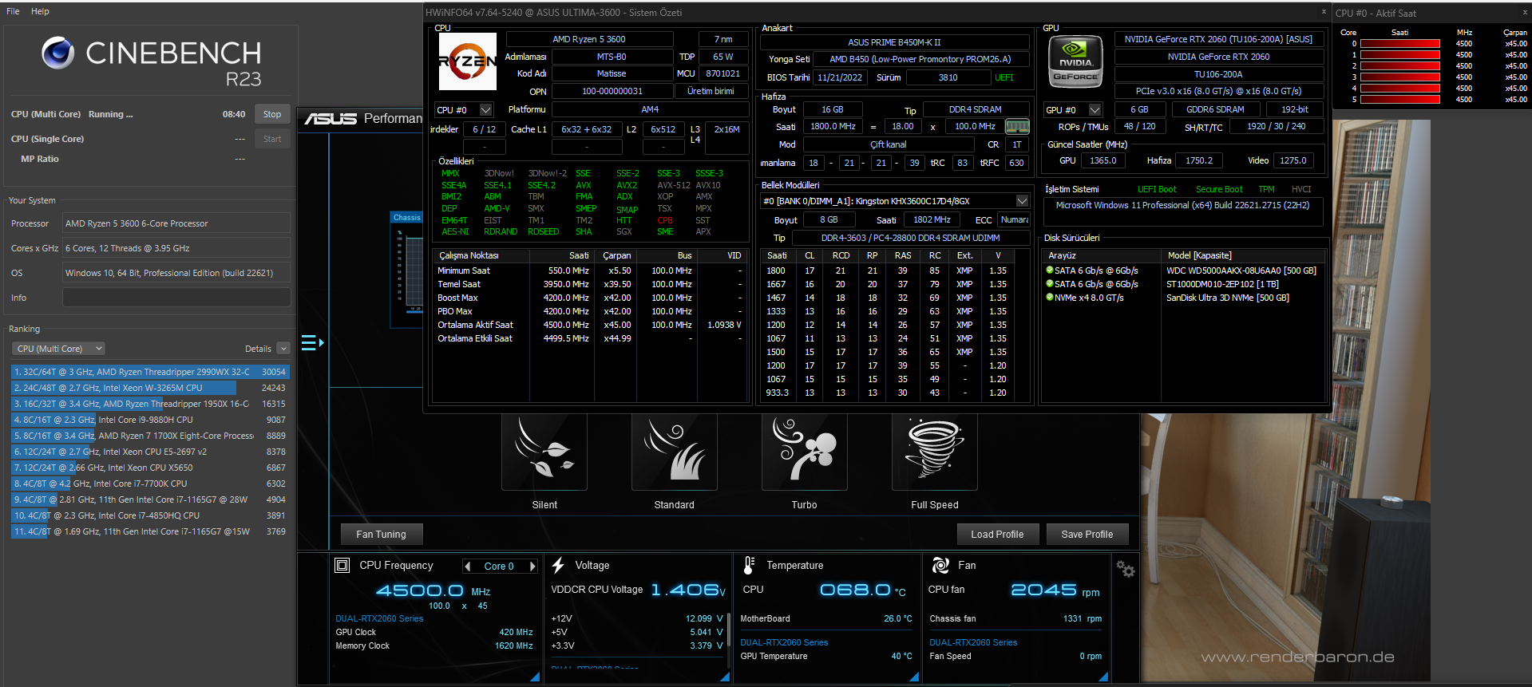Open the AI Suite side menu icon
This screenshot has height=687, width=1532.
click(312, 343)
